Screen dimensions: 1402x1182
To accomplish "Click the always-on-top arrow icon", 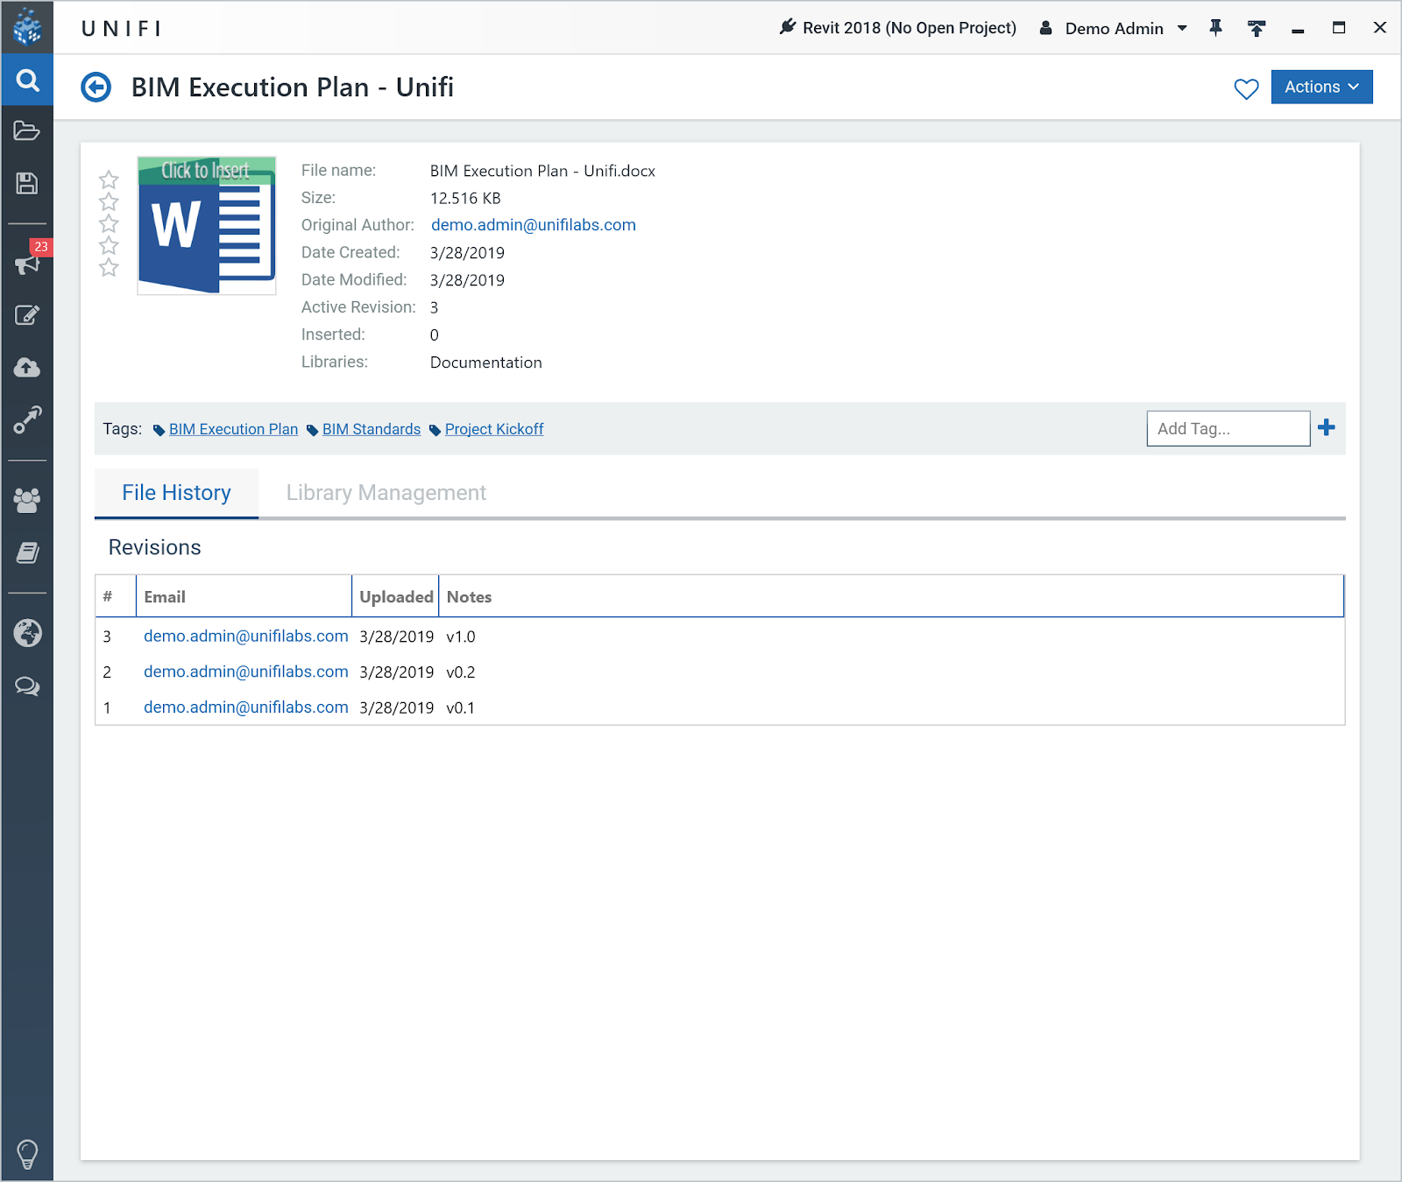I will click(1257, 28).
